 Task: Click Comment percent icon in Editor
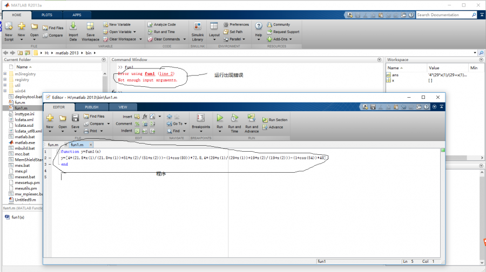[x=137, y=124]
